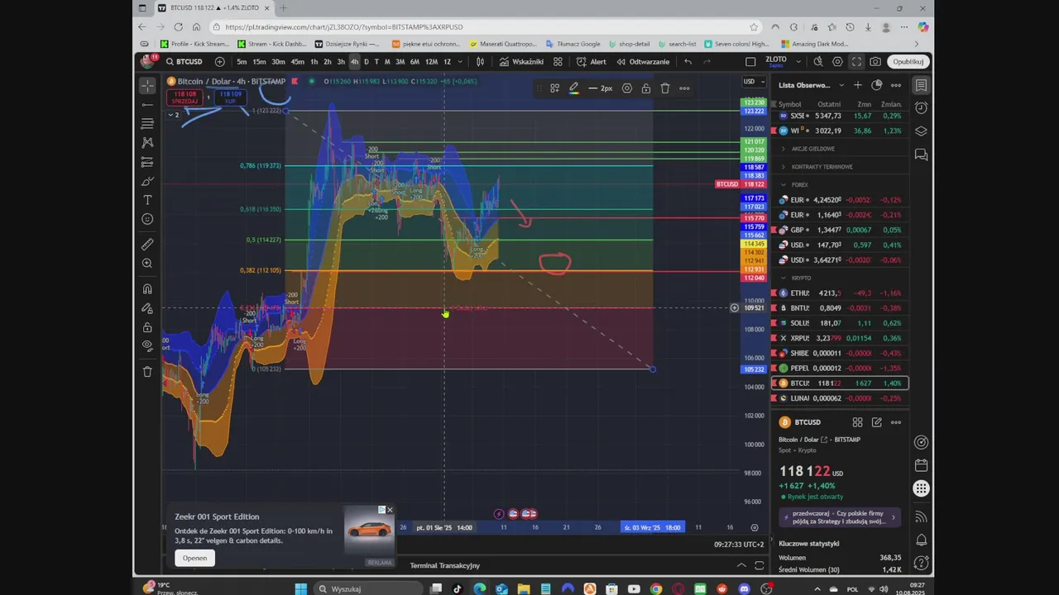The image size is (1059, 595).
Task: Click the SPRZEDAJ sell price button
Action: [184, 98]
